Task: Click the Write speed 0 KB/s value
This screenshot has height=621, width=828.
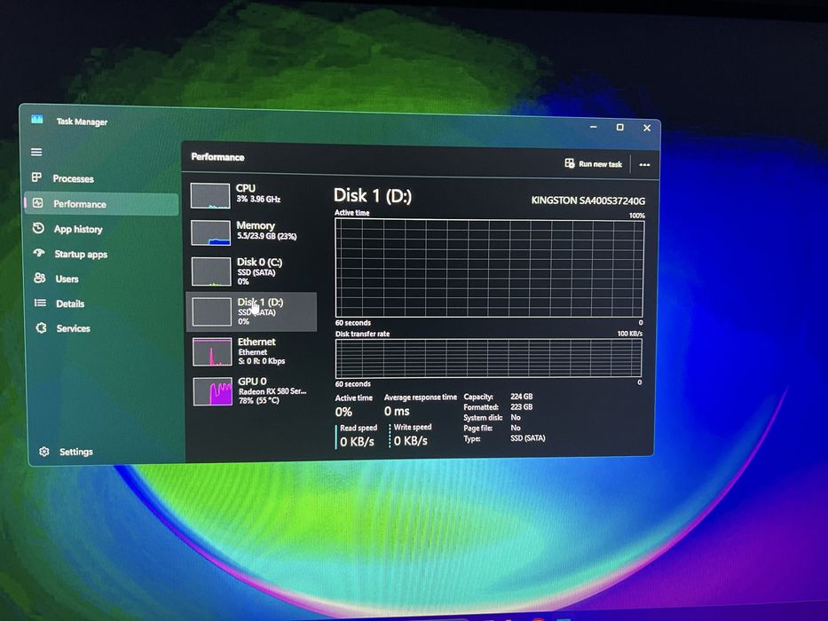Action: click(410, 441)
